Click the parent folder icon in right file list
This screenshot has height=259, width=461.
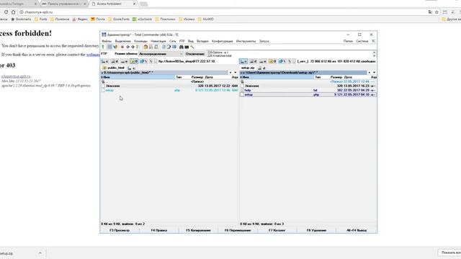(x=242, y=81)
